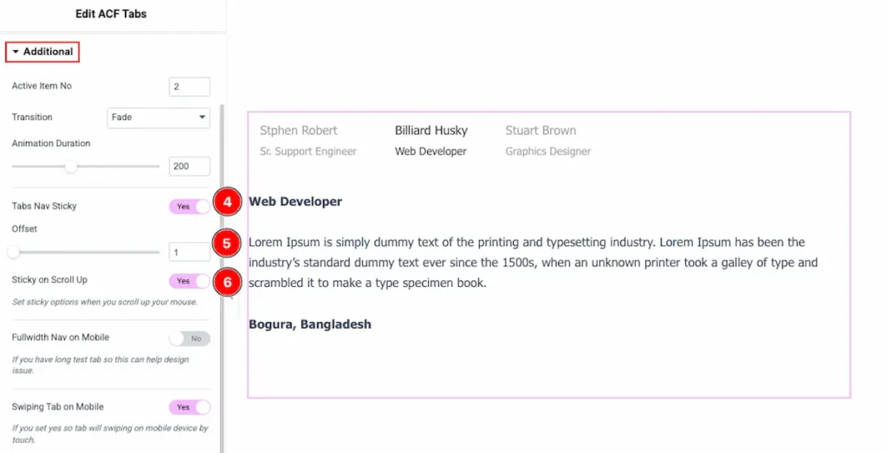Enable Fullwidth Nav on Mobile switch
Image resolution: width=887 pixels, height=453 pixels.
[190, 338]
